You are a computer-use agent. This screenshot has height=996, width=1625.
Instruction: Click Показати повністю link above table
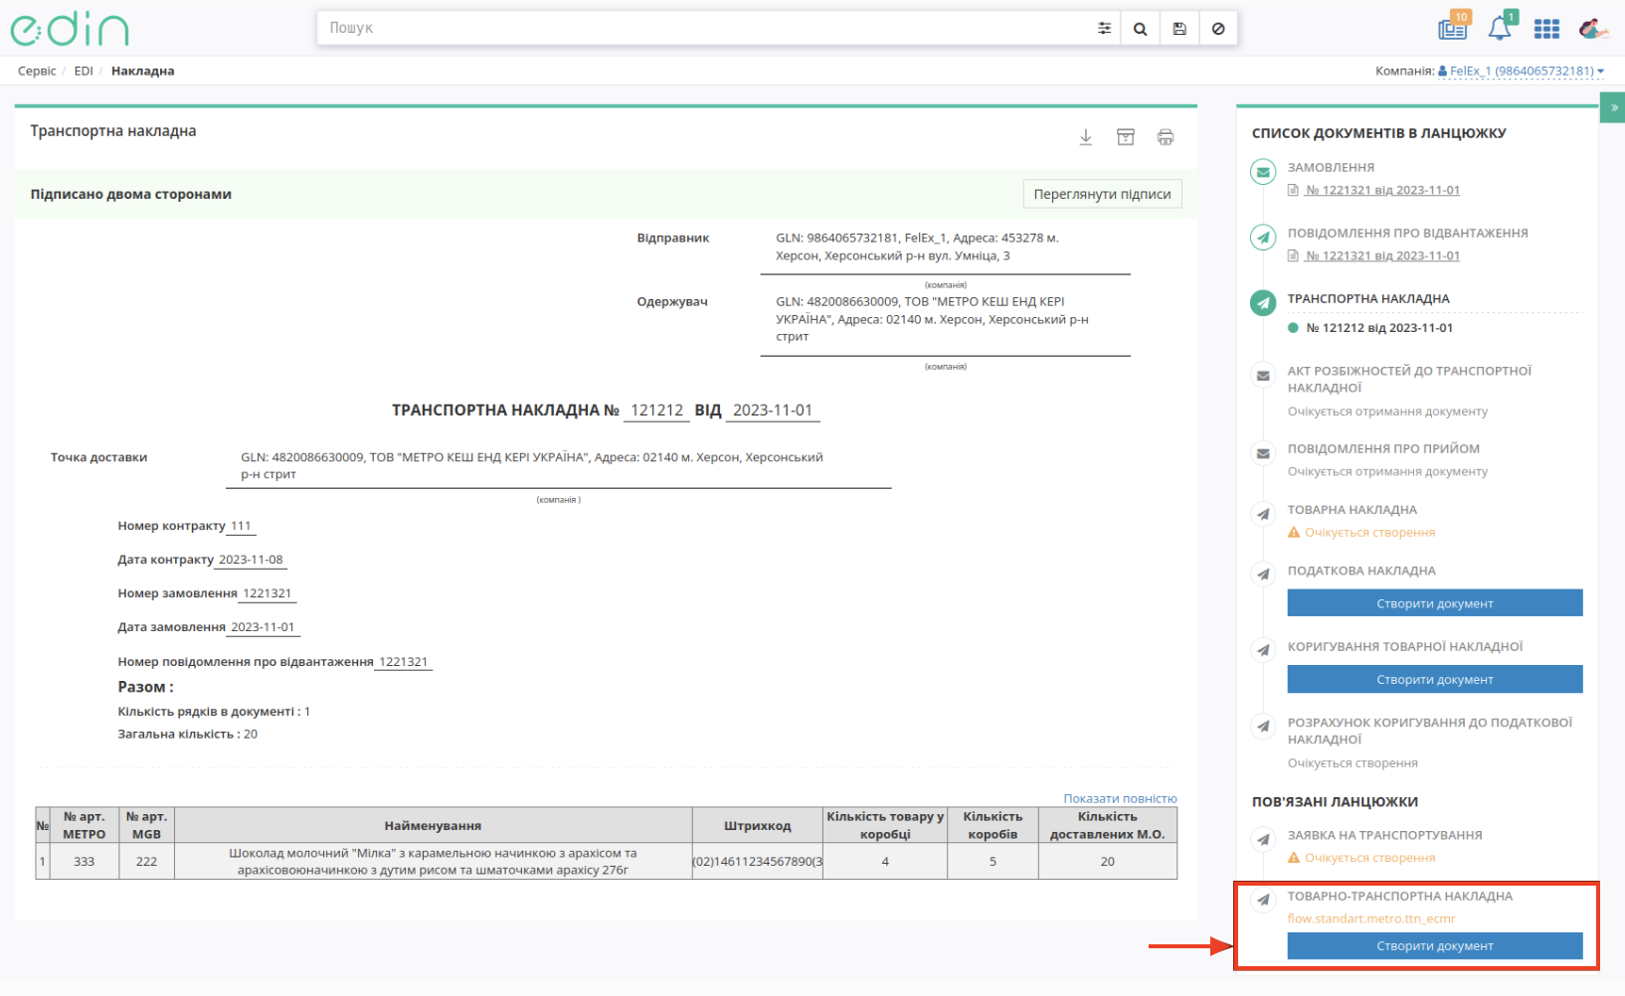(x=1120, y=799)
